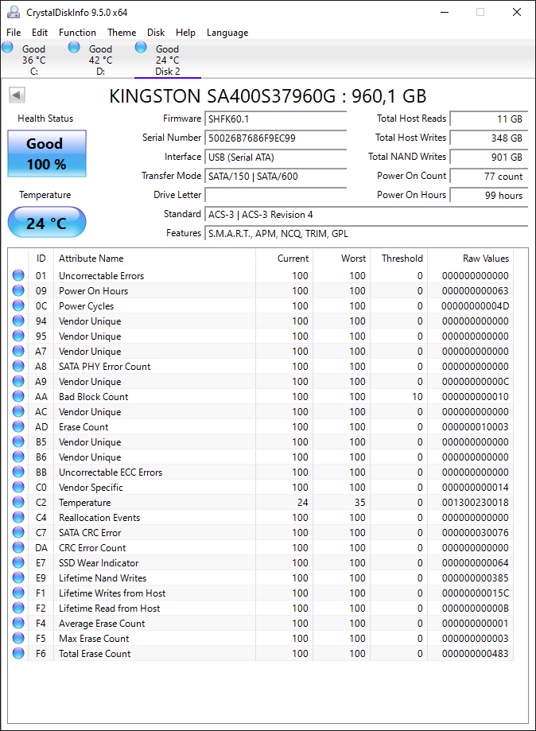Click status orb for Bad Block Count row
Screen dimensions: 536x731
[18, 396]
